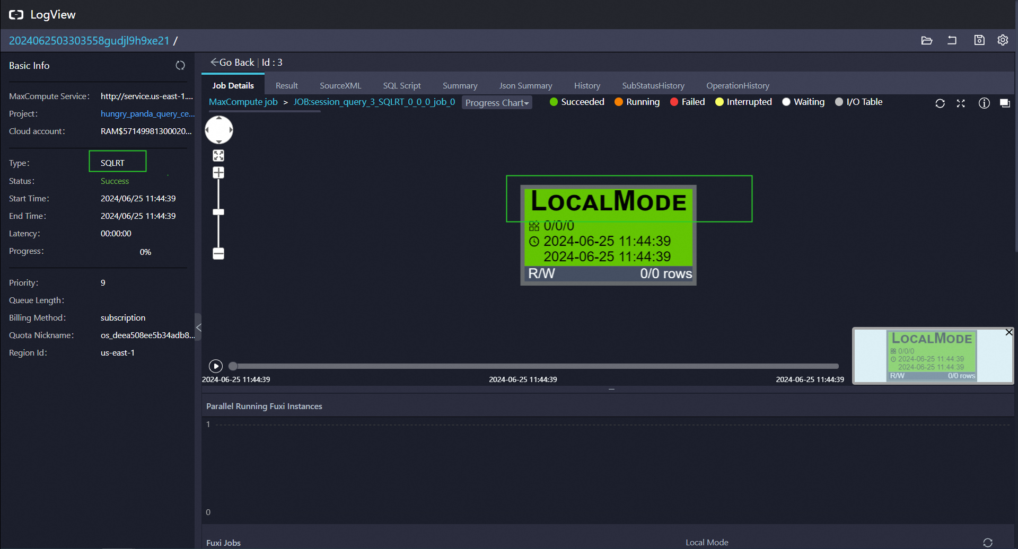Open the info icon in the graph toolbar
This screenshot has height=549, width=1018.
tap(984, 103)
